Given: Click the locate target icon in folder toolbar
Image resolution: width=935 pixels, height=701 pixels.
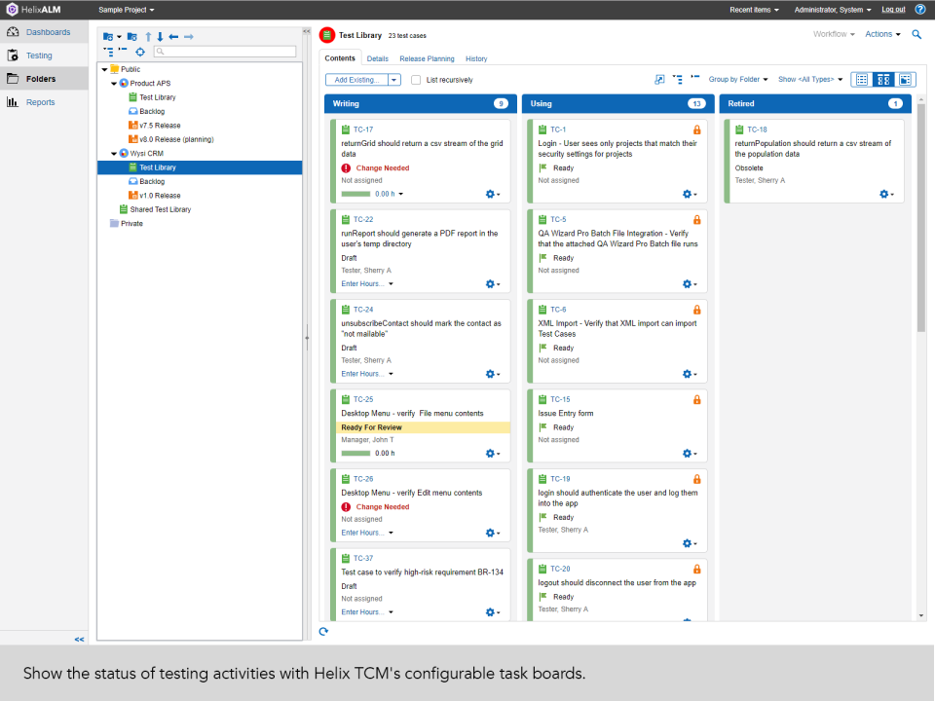Looking at the screenshot, I should click(x=140, y=52).
